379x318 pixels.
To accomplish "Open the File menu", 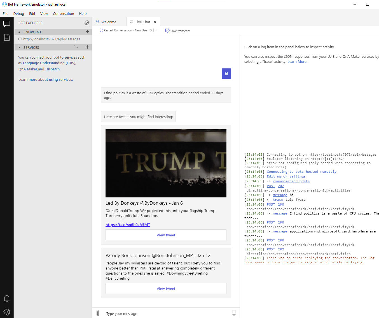I will (x=6, y=13).
